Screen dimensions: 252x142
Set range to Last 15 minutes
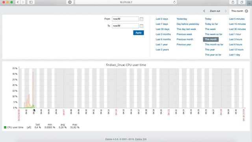click(237, 24)
